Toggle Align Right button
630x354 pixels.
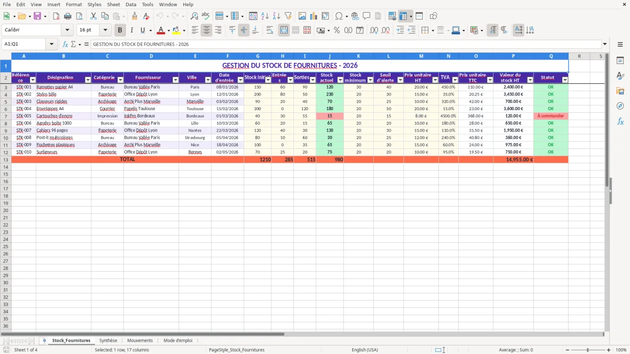pyautogui.click(x=218, y=30)
